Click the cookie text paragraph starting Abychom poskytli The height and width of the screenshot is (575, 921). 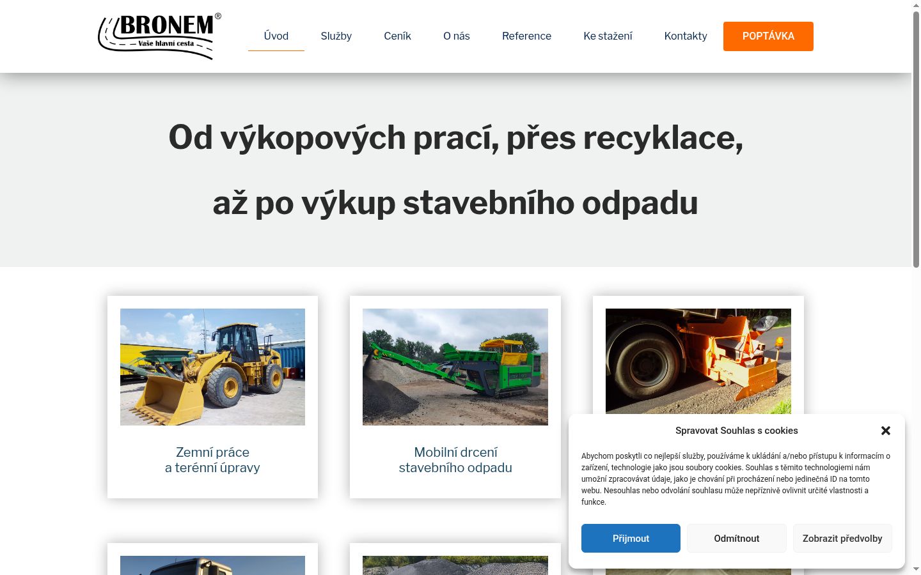(737, 479)
